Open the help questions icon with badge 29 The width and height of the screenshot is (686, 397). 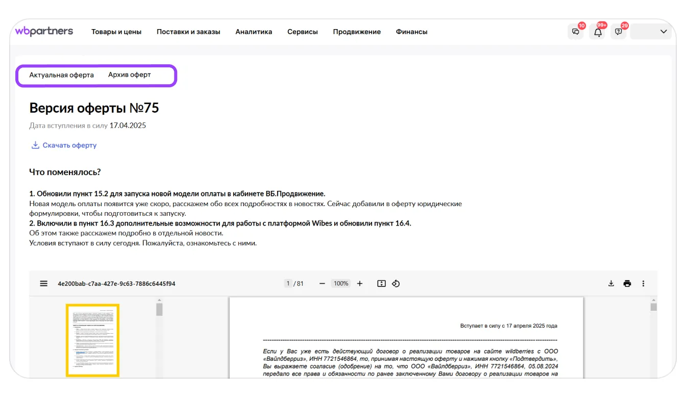click(x=619, y=32)
